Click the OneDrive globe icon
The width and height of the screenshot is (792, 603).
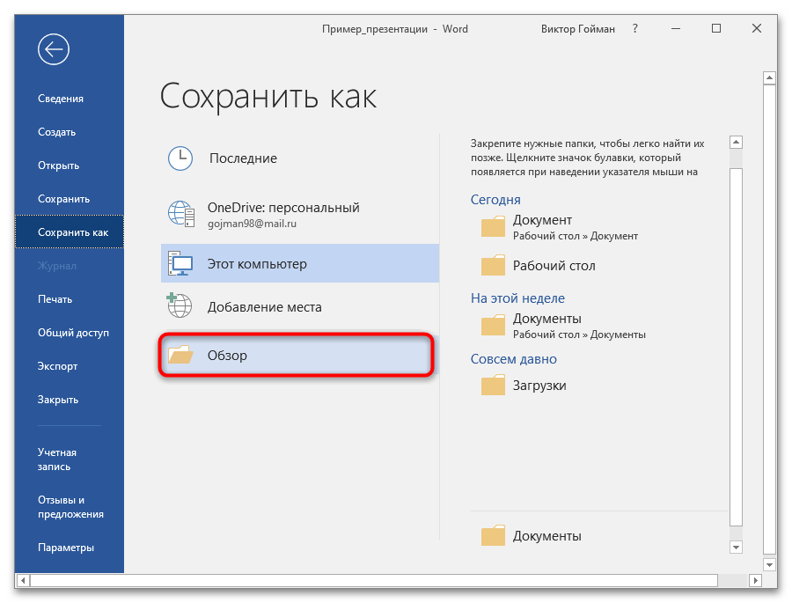pos(180,214)
